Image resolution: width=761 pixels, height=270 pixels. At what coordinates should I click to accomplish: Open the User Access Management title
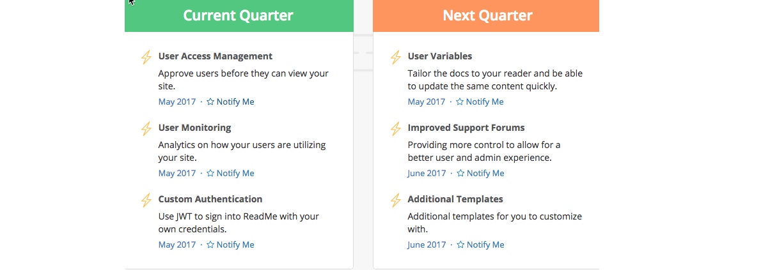tap(216, 56)
